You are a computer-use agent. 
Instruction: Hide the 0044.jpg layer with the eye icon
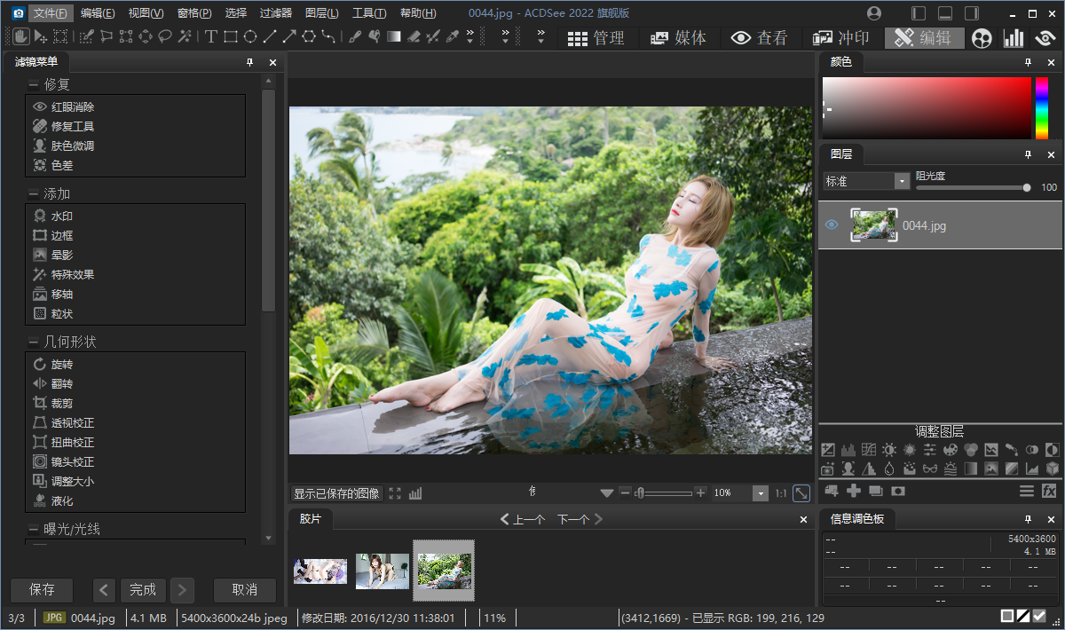tap(832, 225)
